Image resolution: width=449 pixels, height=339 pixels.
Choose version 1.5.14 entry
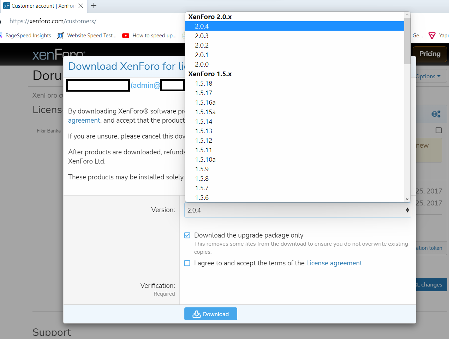(x=294, y=121)
